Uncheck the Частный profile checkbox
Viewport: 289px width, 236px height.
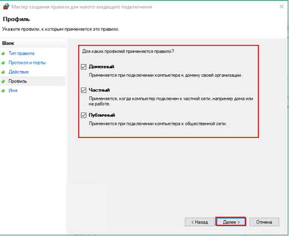click(84, 90)
